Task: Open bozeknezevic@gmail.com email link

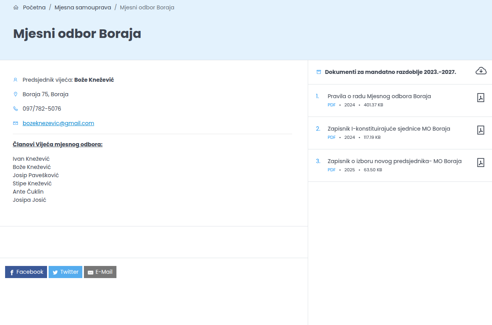Action: point(58,123)
